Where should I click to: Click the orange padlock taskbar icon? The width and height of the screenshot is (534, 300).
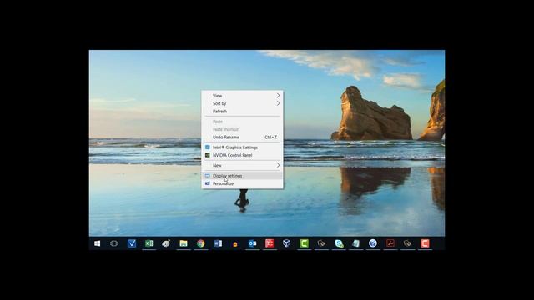pos(235,244)
